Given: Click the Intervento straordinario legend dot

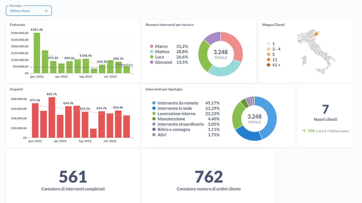Looking at the screenshot, I should tap(154, 124).
